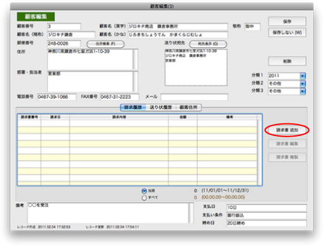Switch to the 請求履歴 tab
This screenshot has width=324, height=246.
(x=133, y=108)
